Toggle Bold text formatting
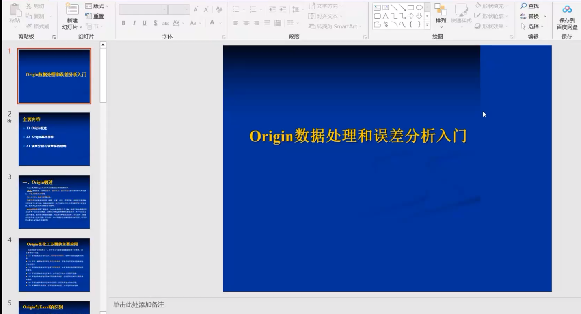 click(123, 23)
